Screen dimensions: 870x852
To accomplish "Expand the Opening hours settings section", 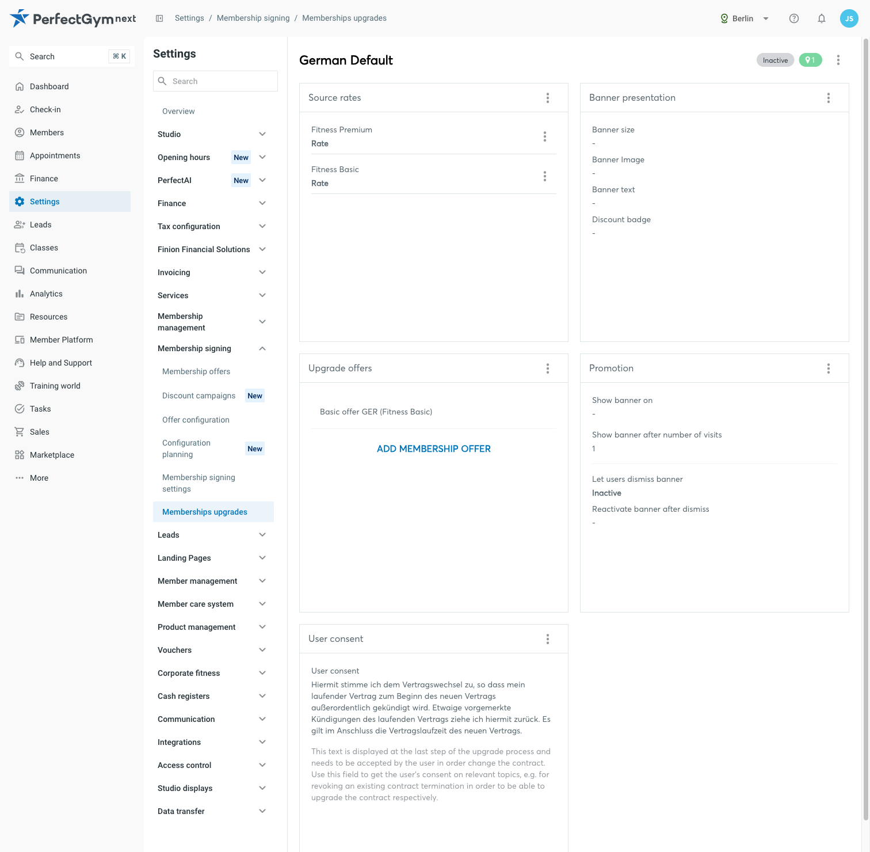I will click(x=213, y=157).
